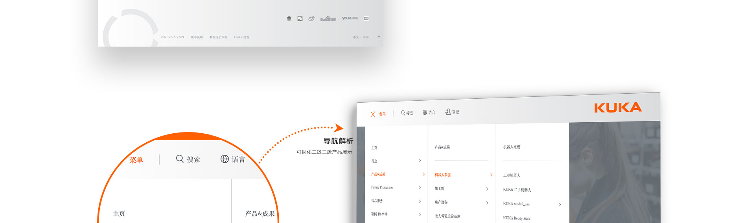Click the 搜索 magnifier in the KUKA header
This screenshot has height=223, width=755.
click(x=403, y=113)
